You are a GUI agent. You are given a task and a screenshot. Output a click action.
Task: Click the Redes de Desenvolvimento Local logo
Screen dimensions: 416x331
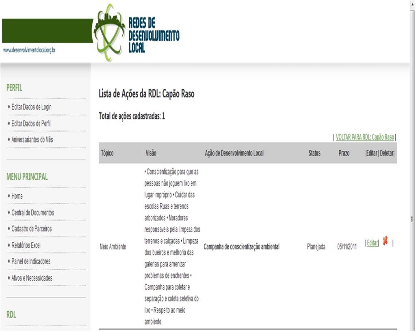[x=136, y=33]
